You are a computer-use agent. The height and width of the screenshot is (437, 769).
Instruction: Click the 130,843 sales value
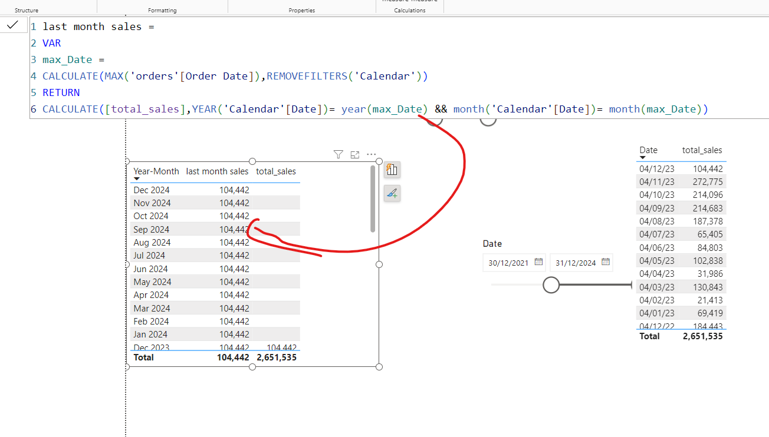click(x=708, y=287)
